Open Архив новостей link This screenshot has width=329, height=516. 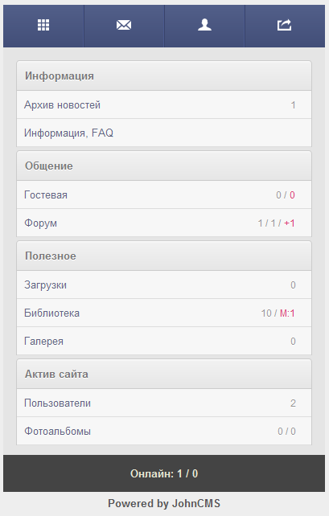click(164, 105)
